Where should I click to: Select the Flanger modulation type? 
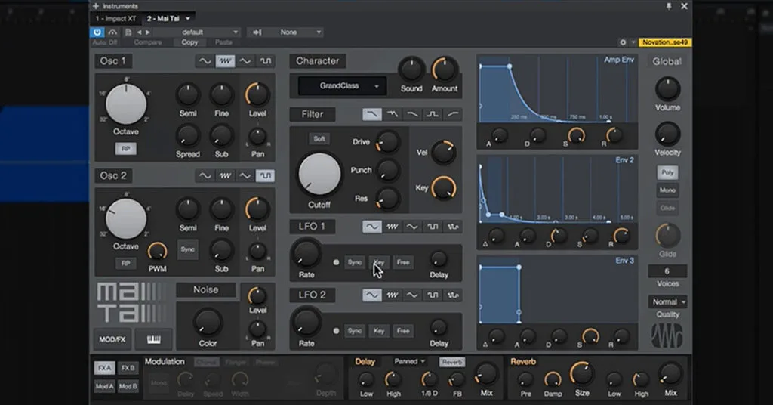point(236,362)
